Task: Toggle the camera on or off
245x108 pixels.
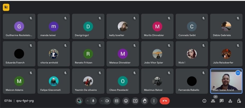Action: (x=107, y=101)
